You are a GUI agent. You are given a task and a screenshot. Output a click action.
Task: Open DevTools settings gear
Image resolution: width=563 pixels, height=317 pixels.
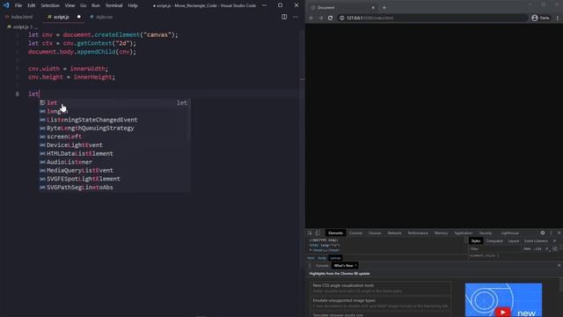tap(543, 232)
